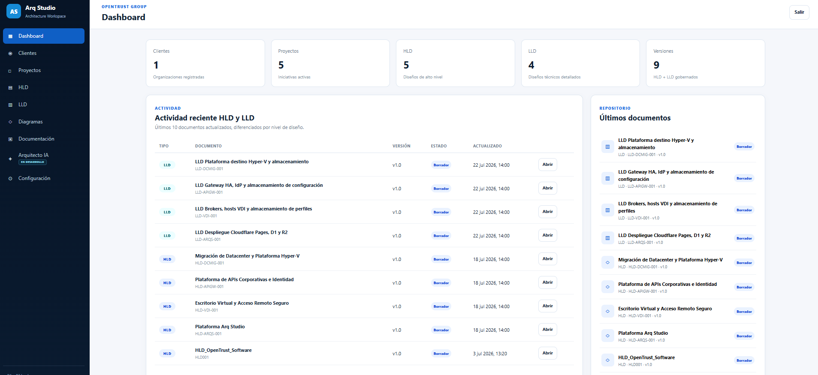Click the '3 jul 2026, 13:20' date cell
The height and width of the screenshot is (375, 818).
(490, 354)
